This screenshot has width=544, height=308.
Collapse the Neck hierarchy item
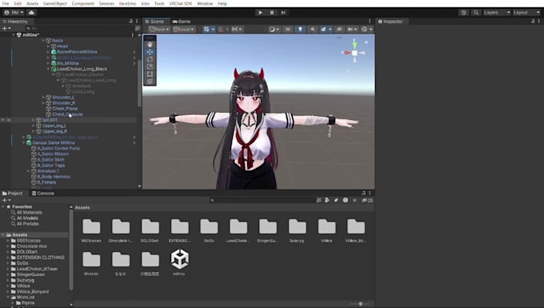pyautogui.click(x=43, y=41)
